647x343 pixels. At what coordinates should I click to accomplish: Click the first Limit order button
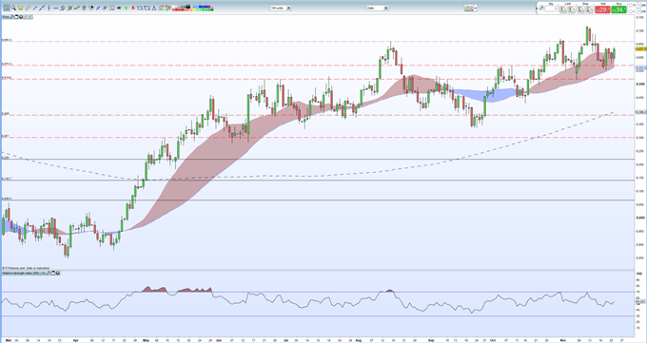[x=563, y=10]
